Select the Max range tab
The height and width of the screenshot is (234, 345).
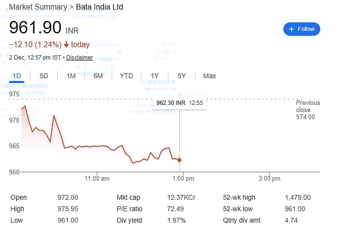pyautogui.click(x=209, y=76)
